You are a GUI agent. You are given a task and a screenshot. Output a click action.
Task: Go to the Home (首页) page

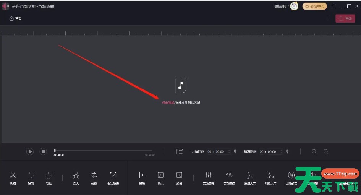[x=15, y=18]
